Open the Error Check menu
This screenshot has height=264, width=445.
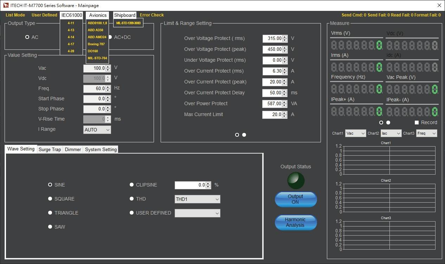click(152, 15)
